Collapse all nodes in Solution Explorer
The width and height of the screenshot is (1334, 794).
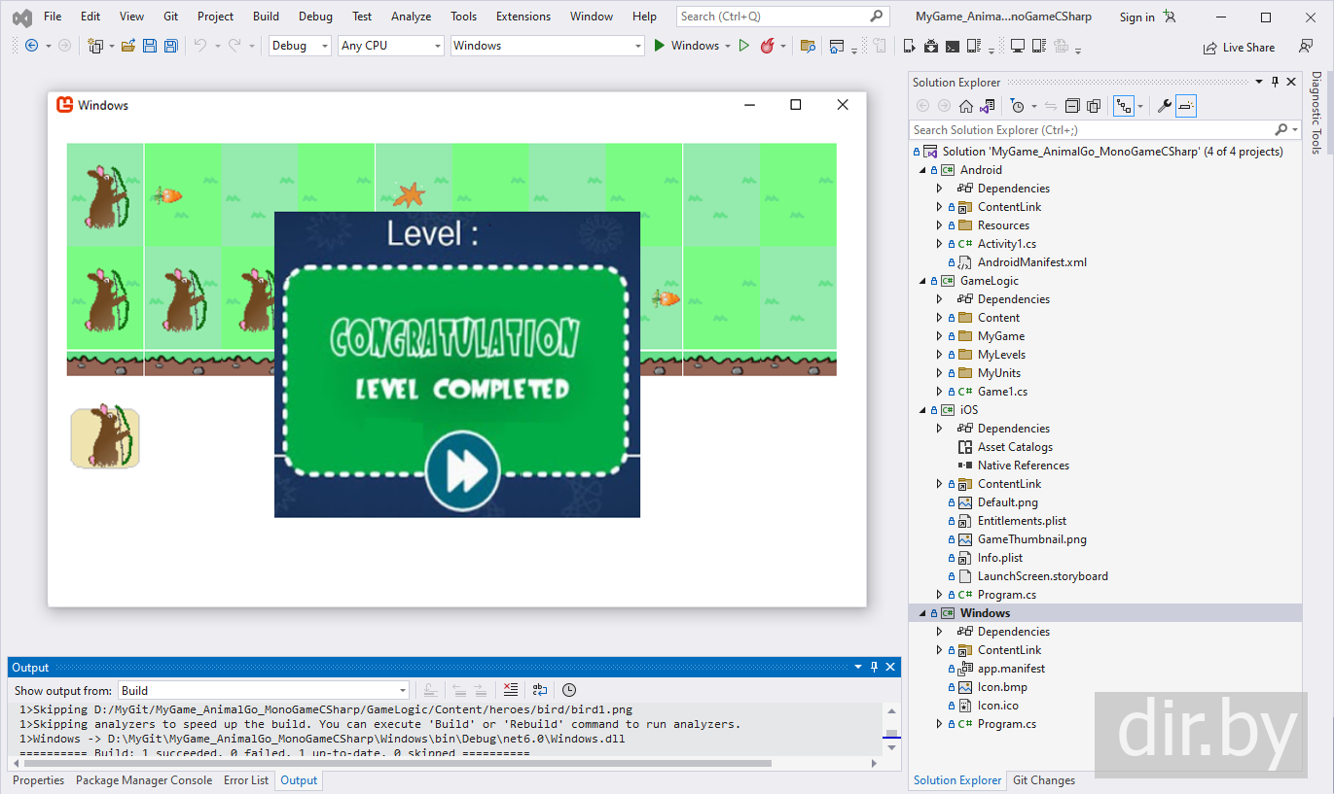tap(1072, 106)
